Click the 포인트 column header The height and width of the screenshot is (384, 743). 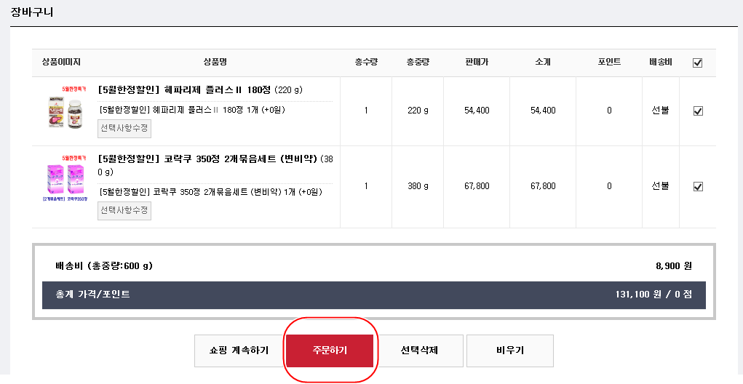[609, 63]
